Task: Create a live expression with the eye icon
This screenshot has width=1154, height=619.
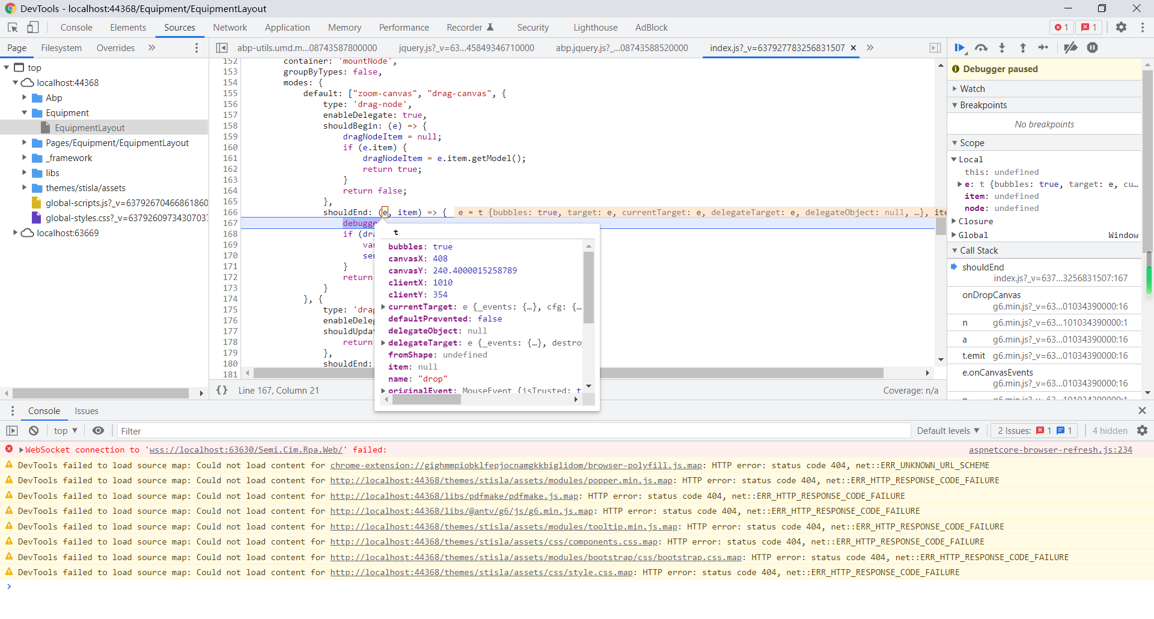Action: [99, 430]
